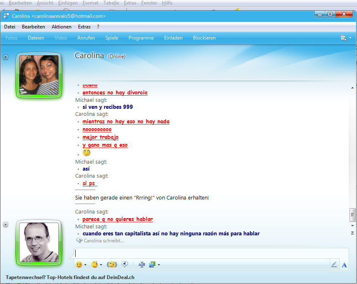This screenshot has width=357, height=284.
Task: Send a nudge with the shaking smiley icon
Action: [112, 265]
